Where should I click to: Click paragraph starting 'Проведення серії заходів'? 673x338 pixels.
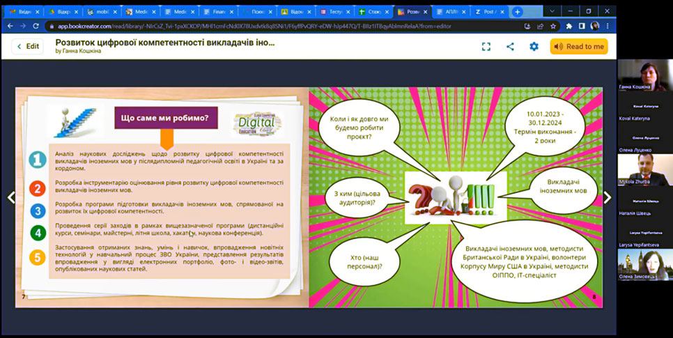(169, 229)
